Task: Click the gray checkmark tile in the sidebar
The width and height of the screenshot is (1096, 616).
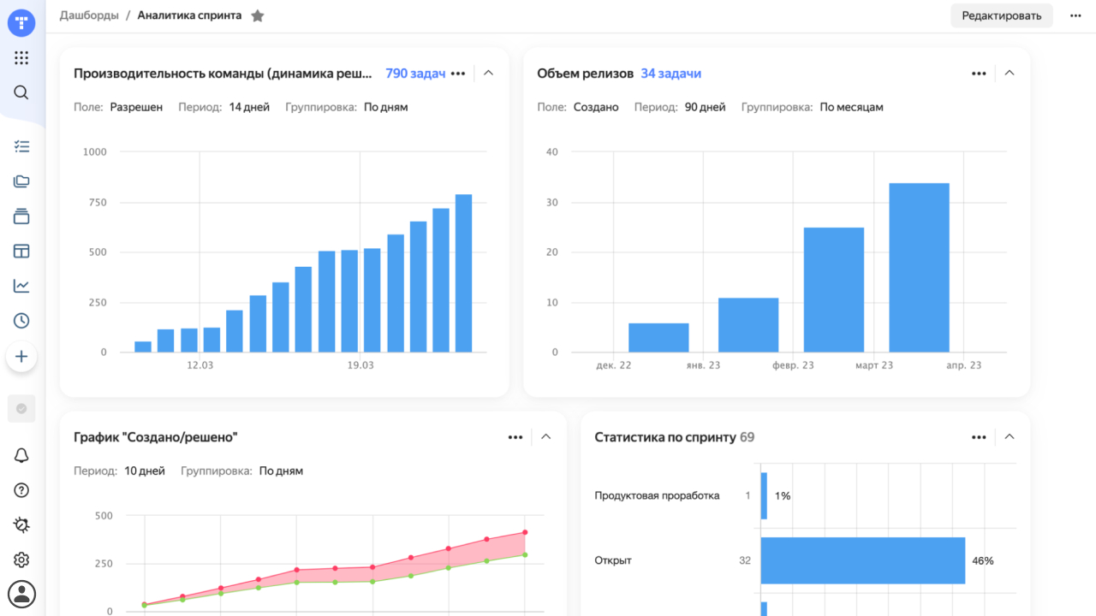Action: tap(21, 409)
